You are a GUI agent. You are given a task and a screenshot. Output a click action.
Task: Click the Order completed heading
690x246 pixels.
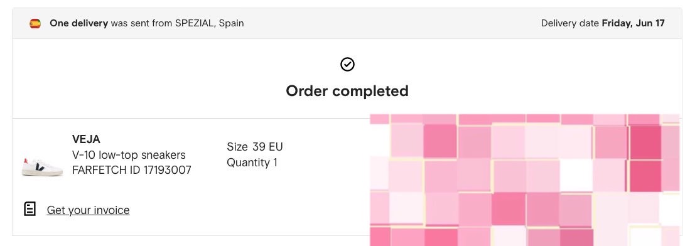point(347,90)
